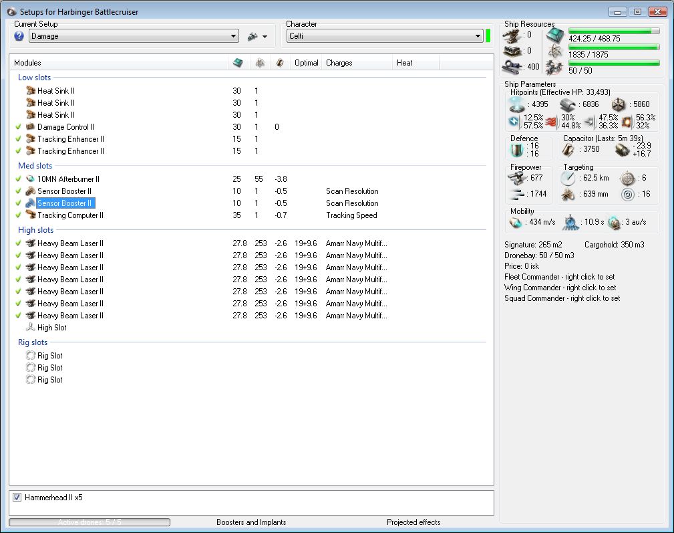Click the ship velocity icon showing 434 m/s
The height and width of the screenshot is (533, 674).
coord(516,223)
